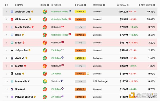Sort by the TOTAL column arrows
The height and width of the screenshot is (101, 160).
pos(118,5)
